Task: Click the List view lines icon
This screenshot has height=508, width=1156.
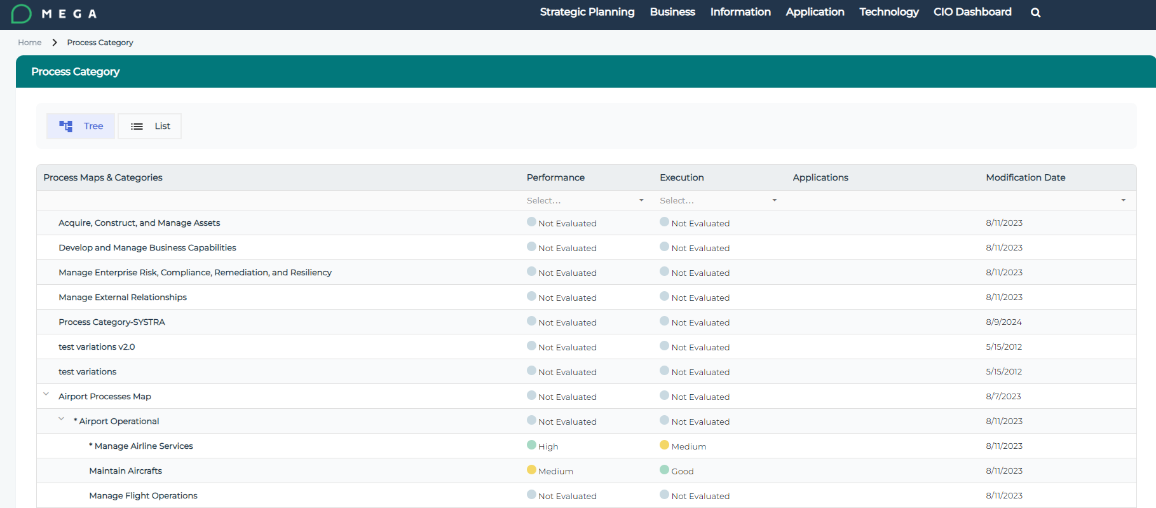Action: pos(137,127)
